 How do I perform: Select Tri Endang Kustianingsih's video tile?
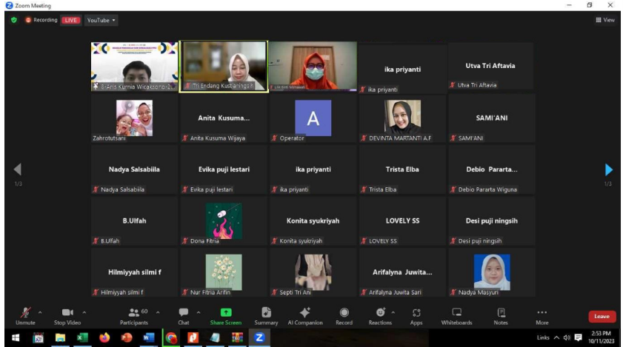pos(224,66)
